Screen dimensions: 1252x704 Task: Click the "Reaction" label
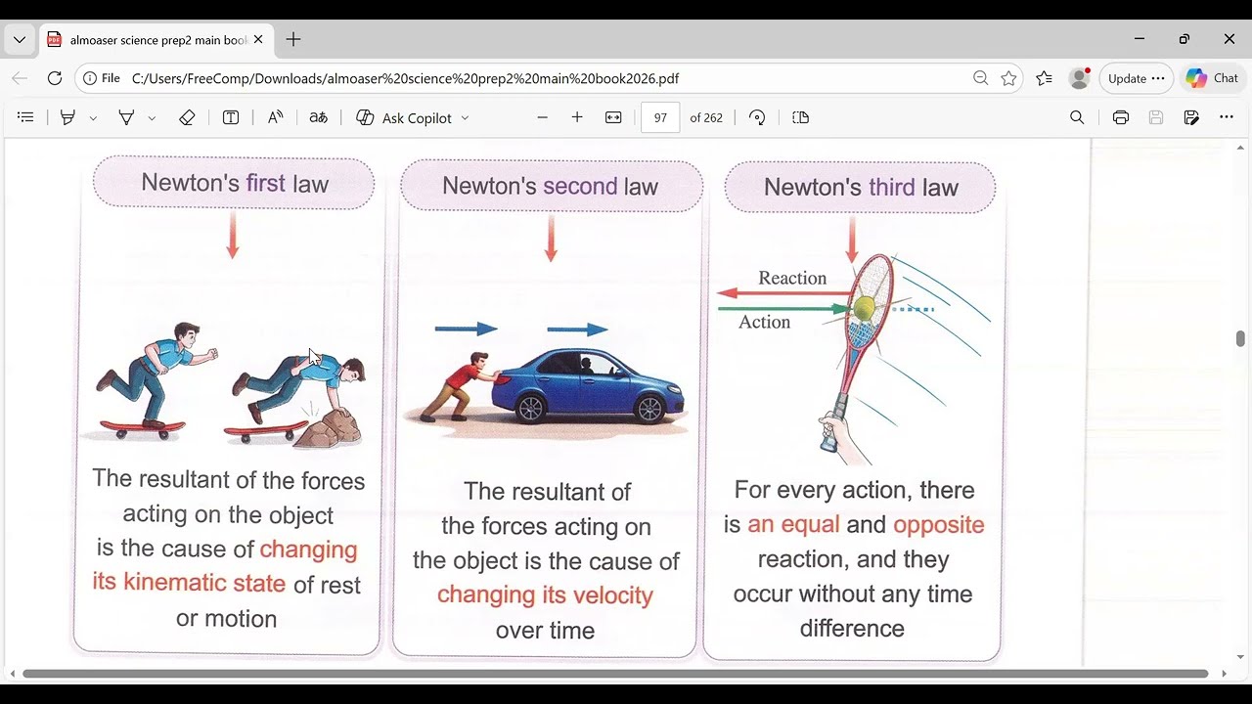tap(792, 279)
